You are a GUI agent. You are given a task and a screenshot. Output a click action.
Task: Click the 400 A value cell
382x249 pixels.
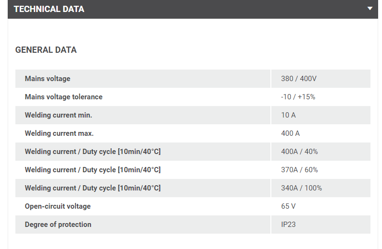pyautogui.click(x=290, y=133)
